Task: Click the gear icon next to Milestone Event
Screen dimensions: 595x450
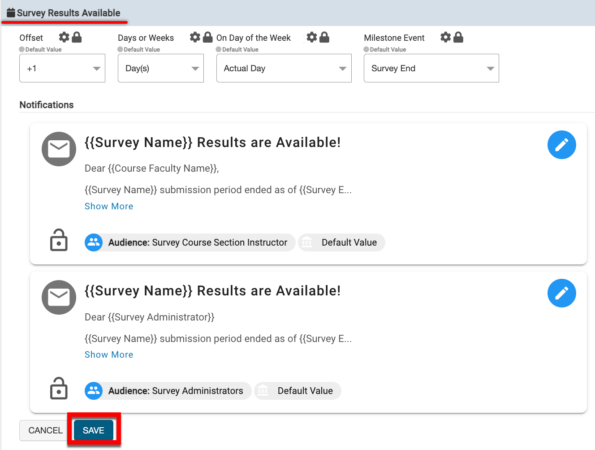Action: [445, 37]
